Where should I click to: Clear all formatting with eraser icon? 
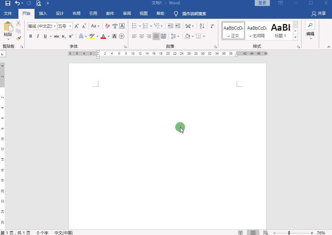(107, 26)
